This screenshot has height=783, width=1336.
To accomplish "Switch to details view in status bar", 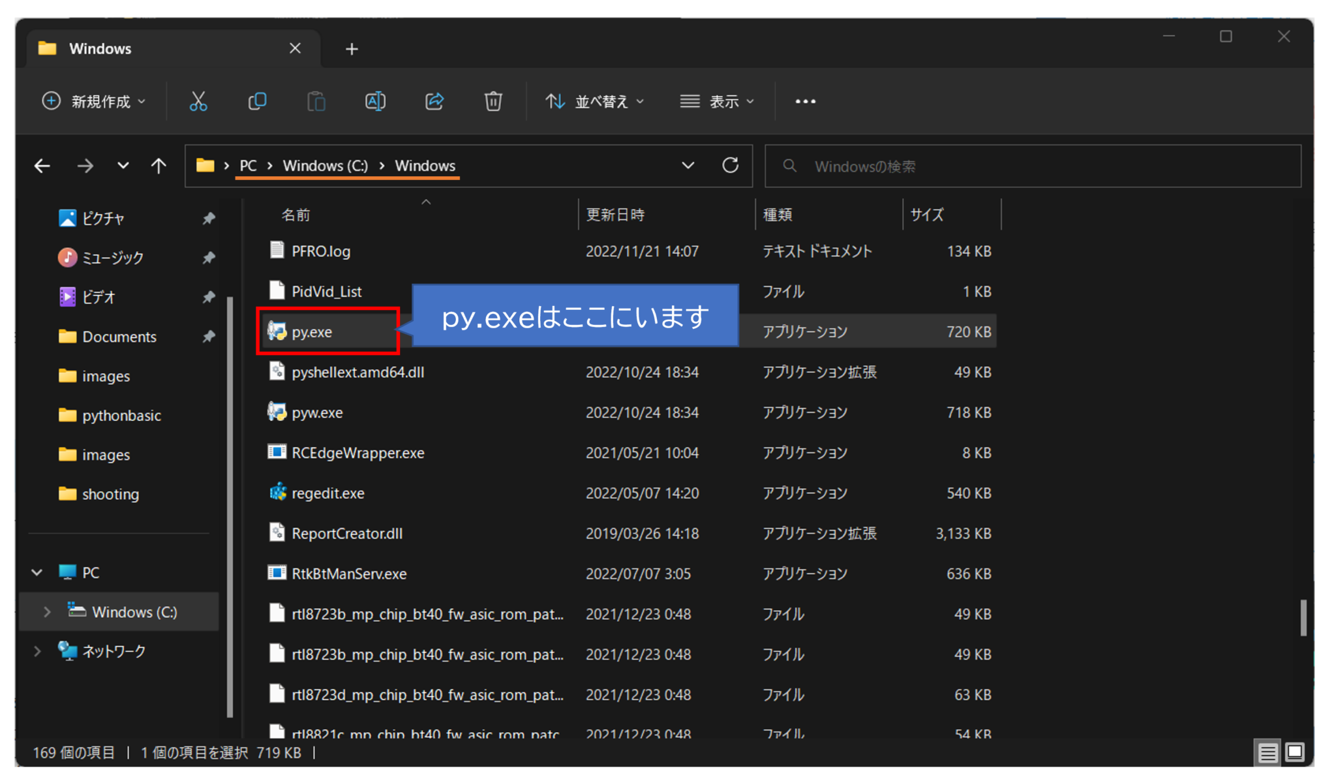I will pos(1268,753).
